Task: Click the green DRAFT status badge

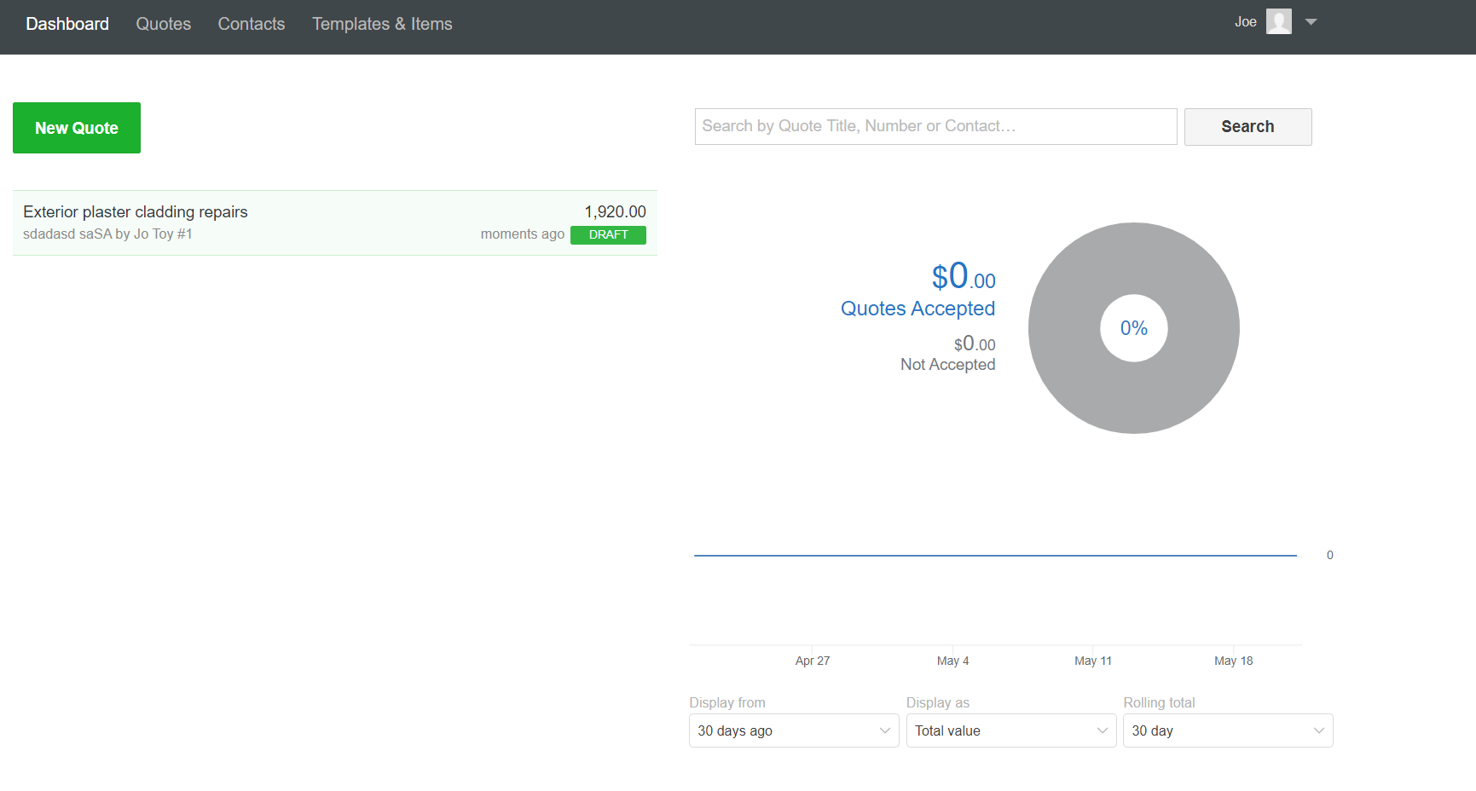Action: (x=608, y=234)
